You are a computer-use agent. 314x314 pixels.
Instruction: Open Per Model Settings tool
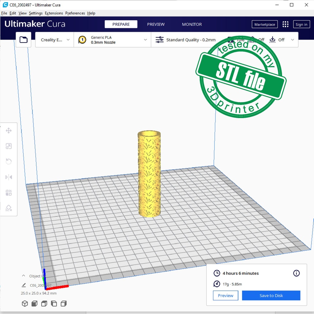click(9, 193)
